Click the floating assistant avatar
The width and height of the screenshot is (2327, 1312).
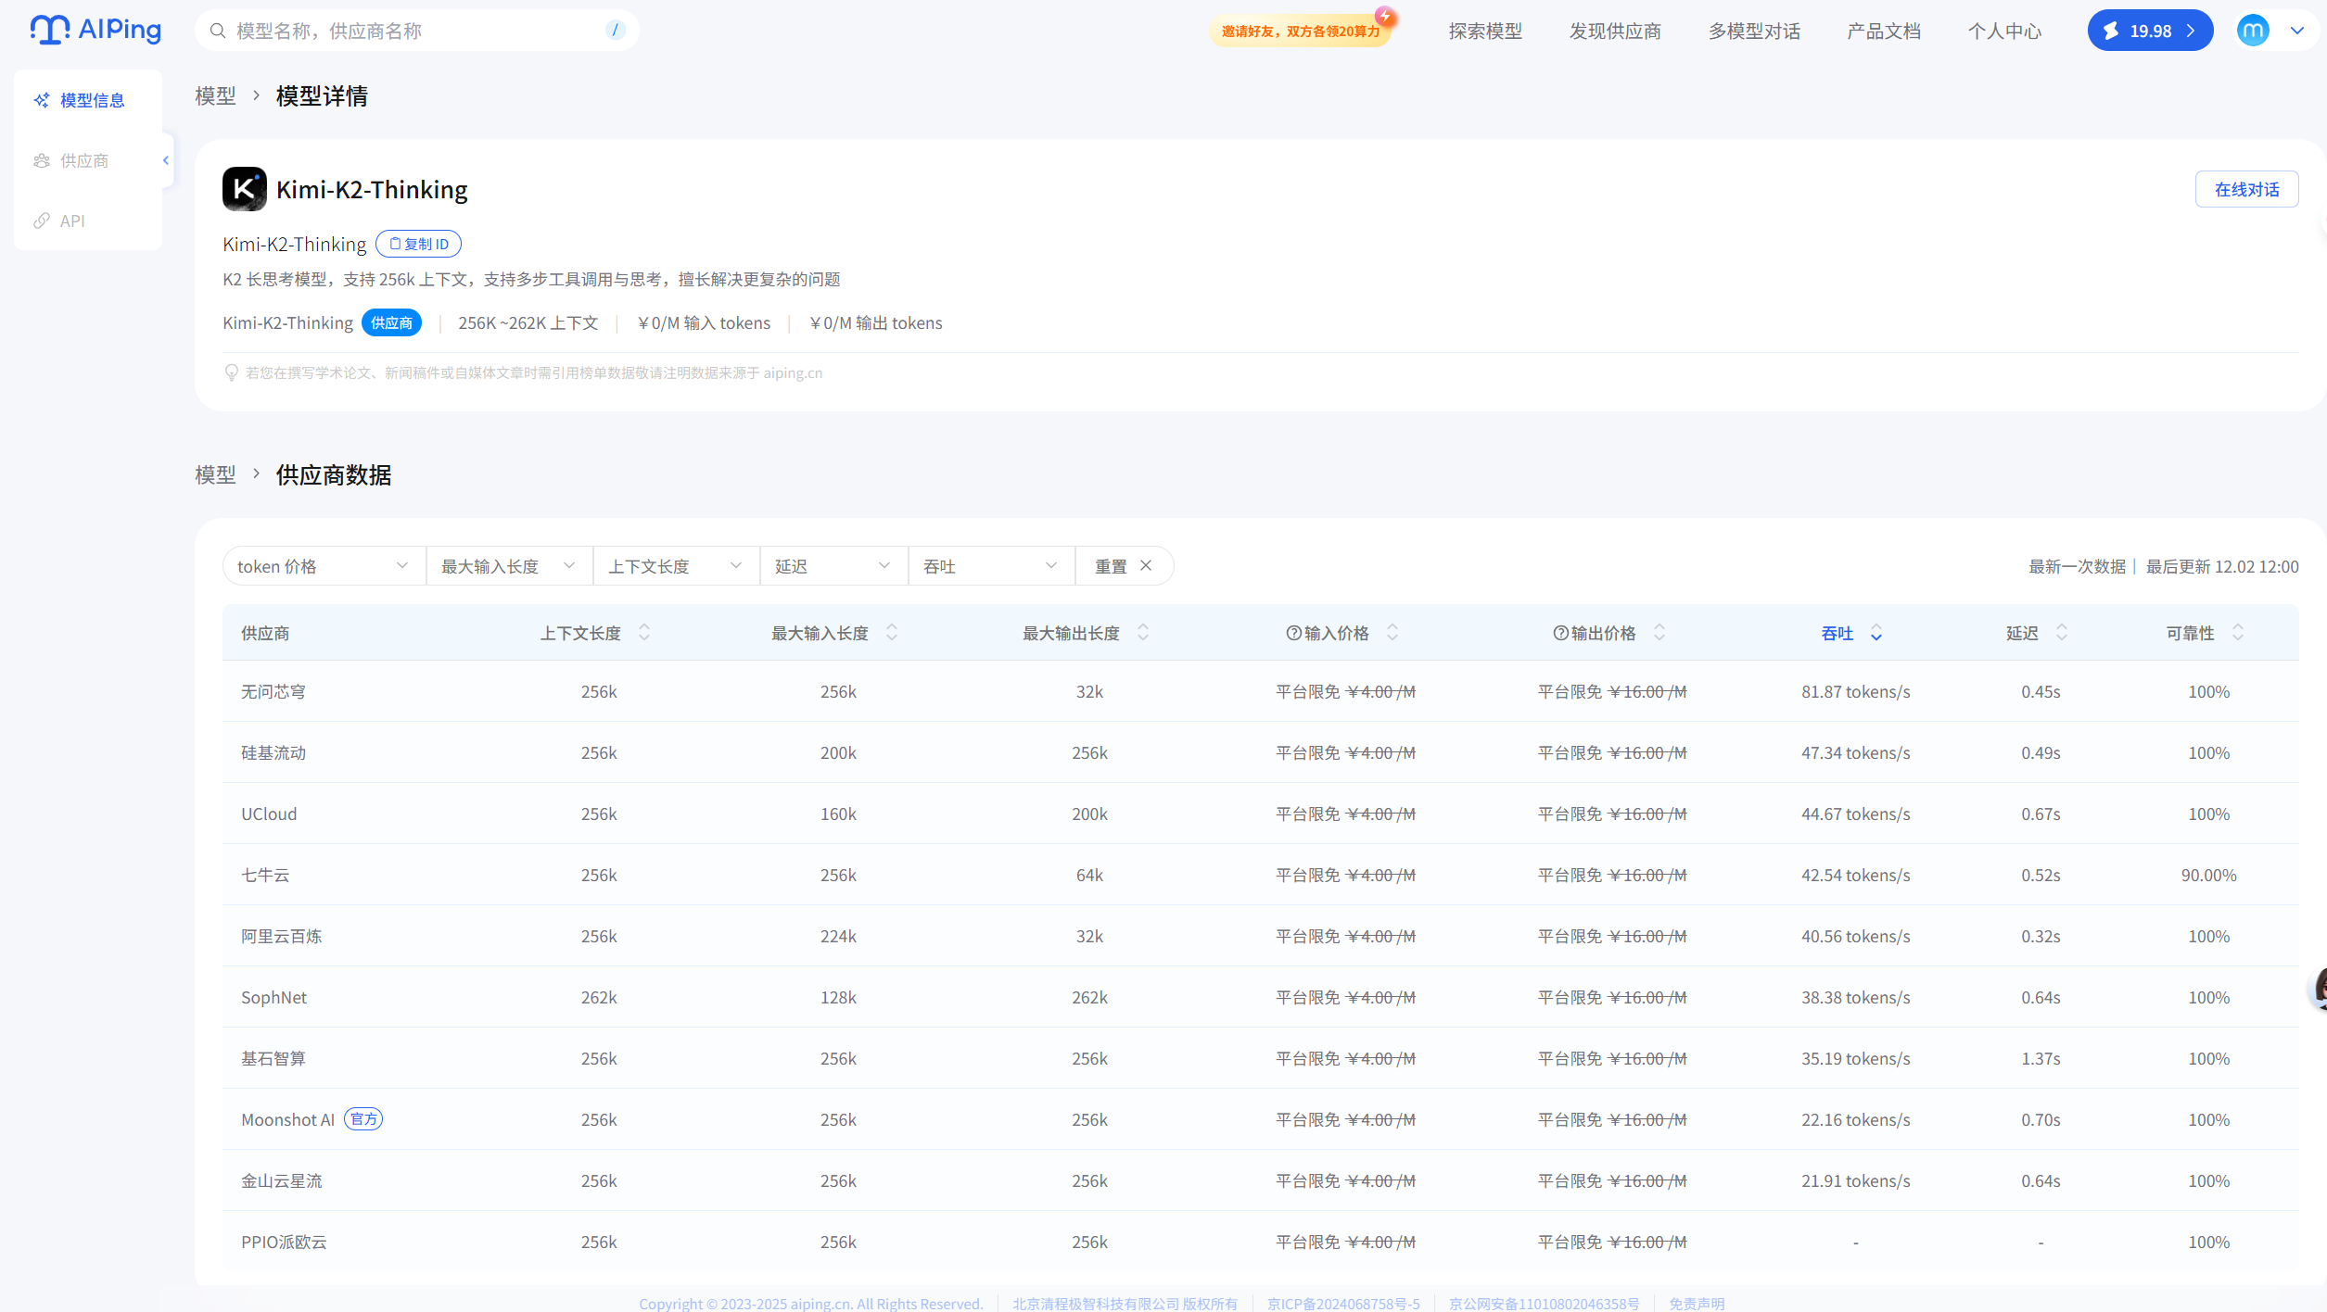[2319, 989]
